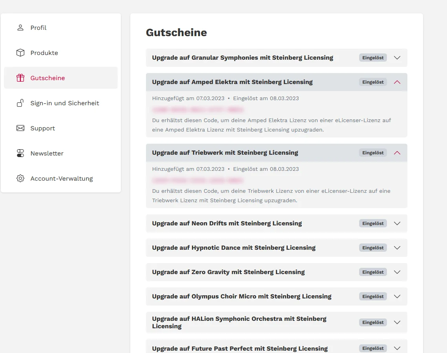Click the "Upgrade auf Amped Elektra" title
Screen dimensions: 447x353
(x=232, y=82)
